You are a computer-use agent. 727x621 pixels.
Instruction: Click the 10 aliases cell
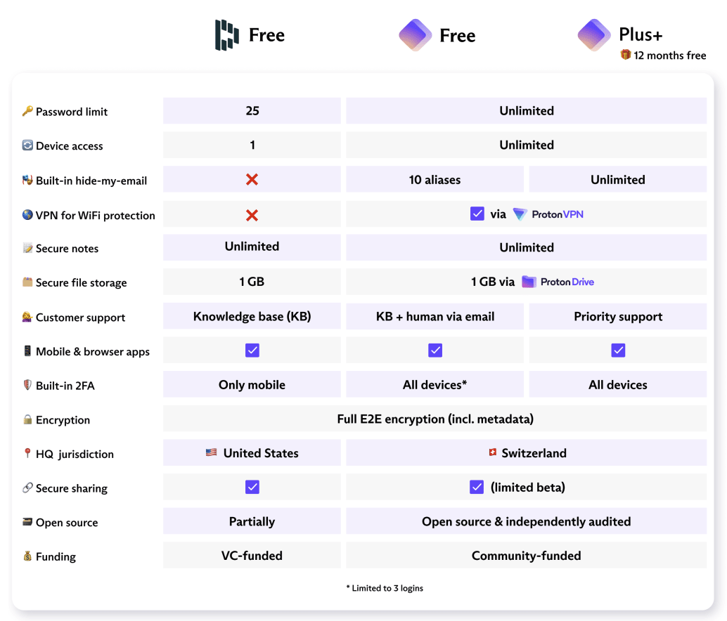tap(435, 180)
